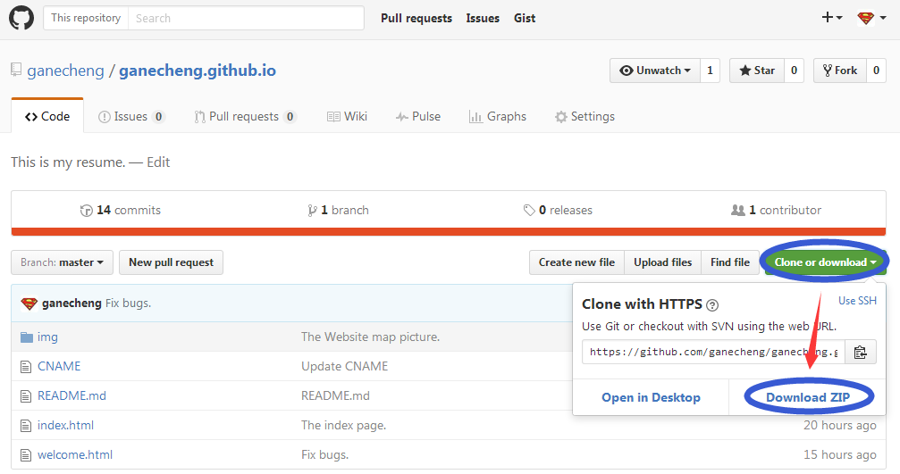View the 1 branch list
The height and width of the screenshot is (474, 900).
338,211
